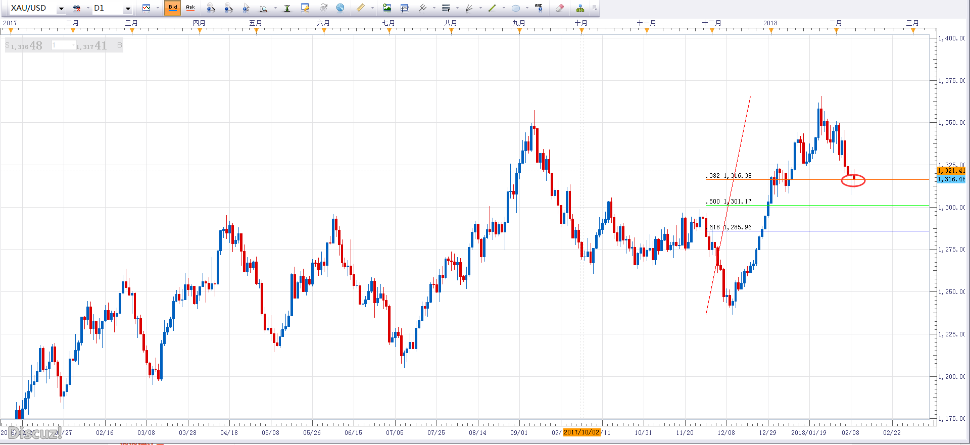Viewport: 970px width, 445px height.
Task: Click the save chart image icon
Action: tap(387, 8)
